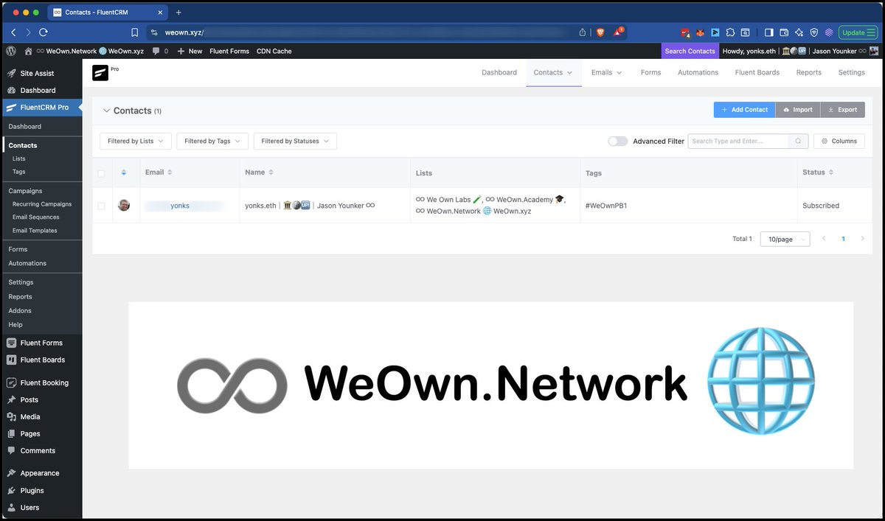Check the select-all checkbox in the table header

[101, 173]
